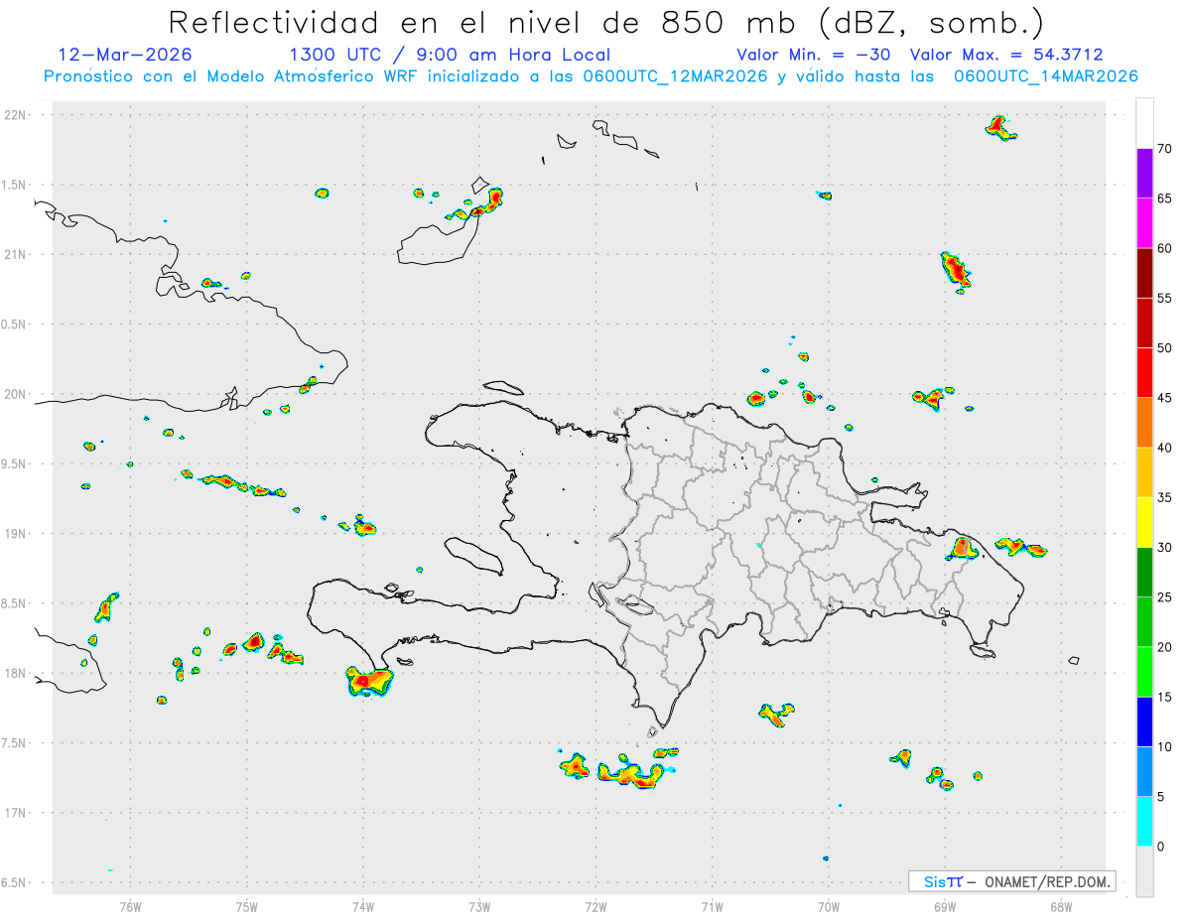
Task: Click the colorbar label "30"
Action: pyautogui.click(x=1164, y=548)
